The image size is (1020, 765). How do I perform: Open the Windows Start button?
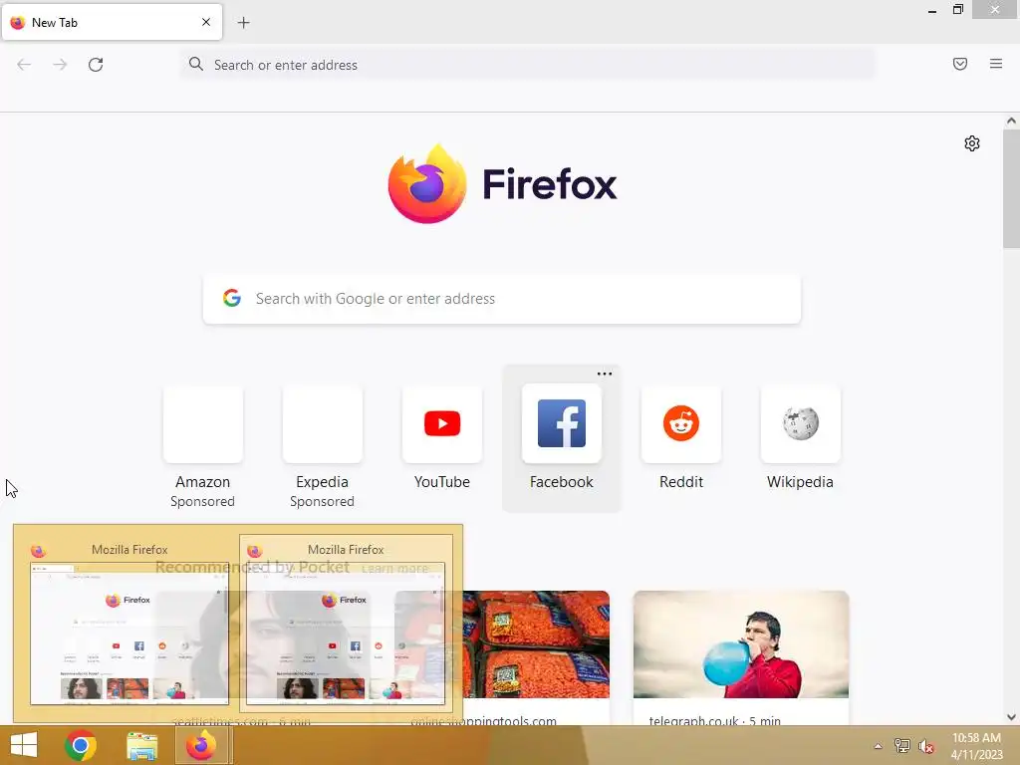(24, 745)
